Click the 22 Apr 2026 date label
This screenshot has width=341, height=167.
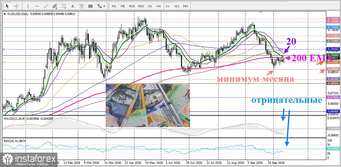coord(134,163)
